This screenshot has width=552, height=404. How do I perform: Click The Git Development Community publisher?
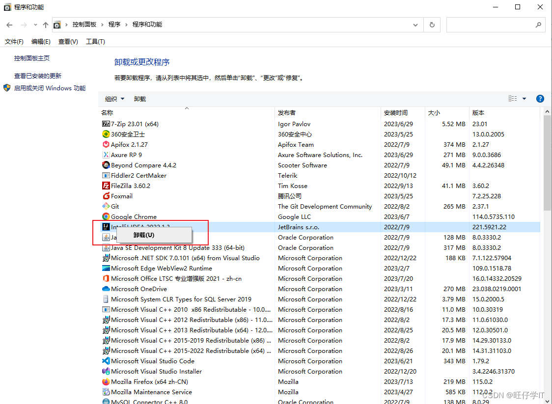[325, 206]
